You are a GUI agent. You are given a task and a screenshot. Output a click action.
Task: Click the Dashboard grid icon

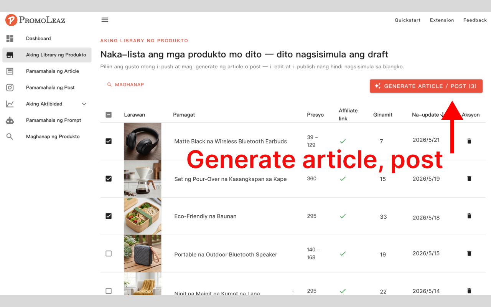[x=10, y=38]
